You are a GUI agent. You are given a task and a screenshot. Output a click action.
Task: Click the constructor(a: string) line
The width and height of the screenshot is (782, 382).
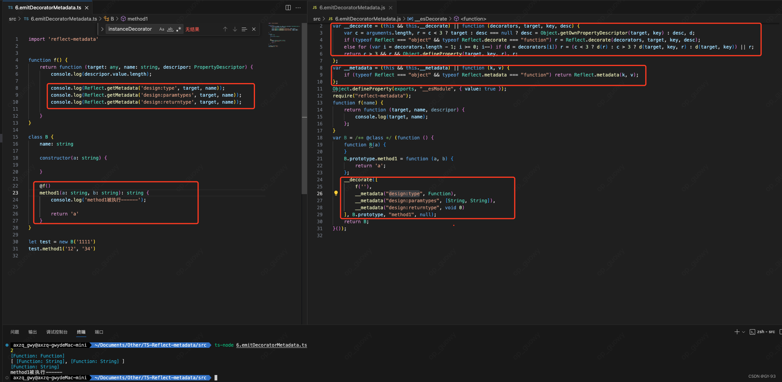point(73,158)
